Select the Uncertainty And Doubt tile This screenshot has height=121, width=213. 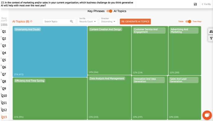[50, 52]
